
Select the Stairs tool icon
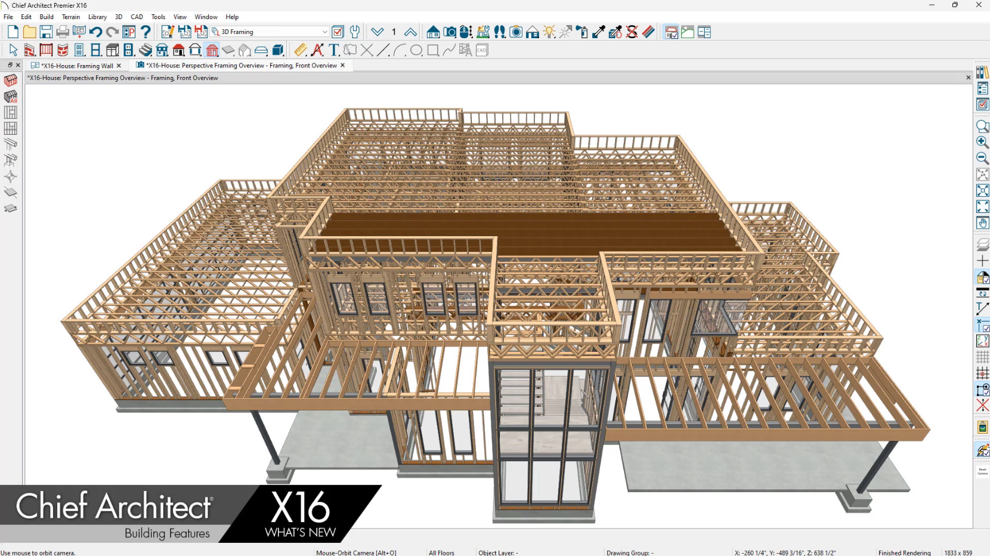pos(146,50)
